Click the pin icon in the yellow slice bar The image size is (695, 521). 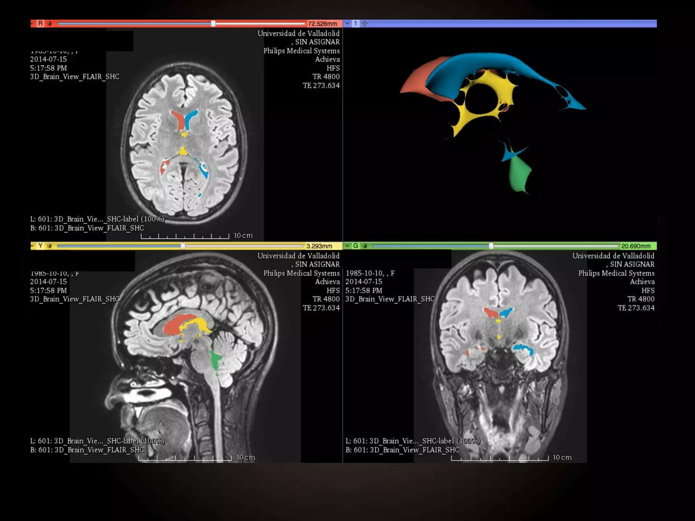33,246
